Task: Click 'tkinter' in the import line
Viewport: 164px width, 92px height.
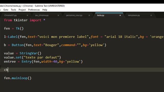Action: (20, 20)
